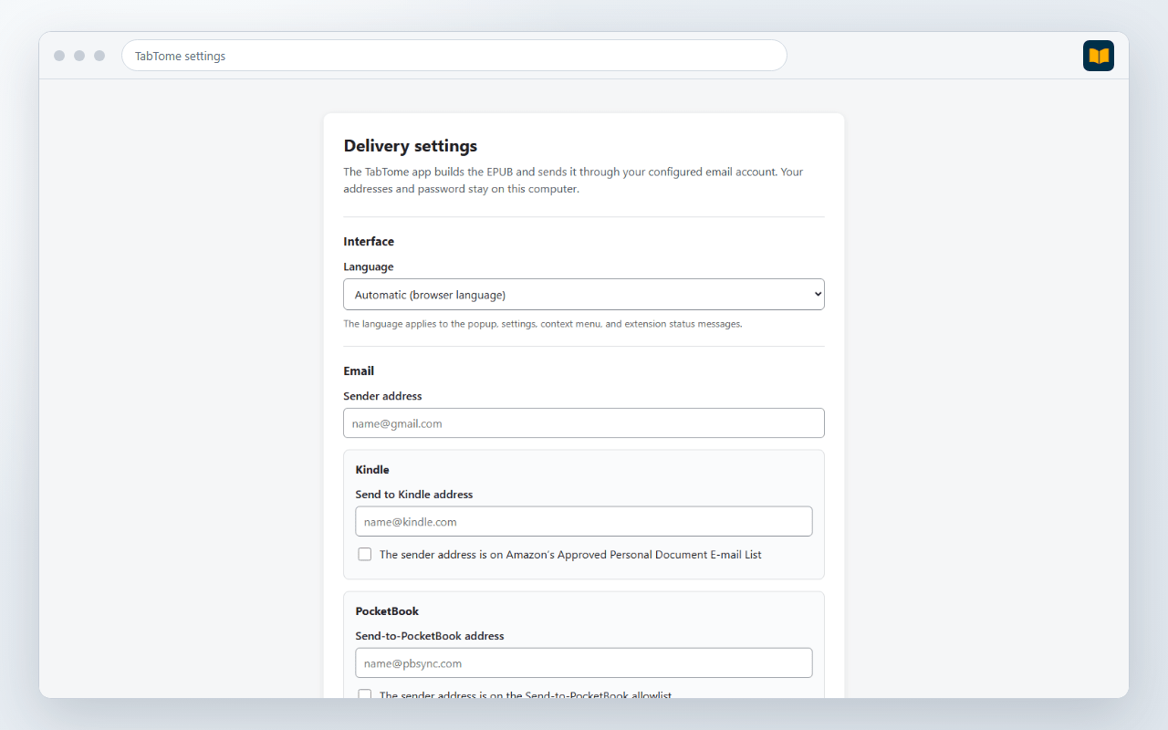The width and height of the screenshot is (1168, 730).
Task: Click the Kindle card heading
Action: (372, 470)
